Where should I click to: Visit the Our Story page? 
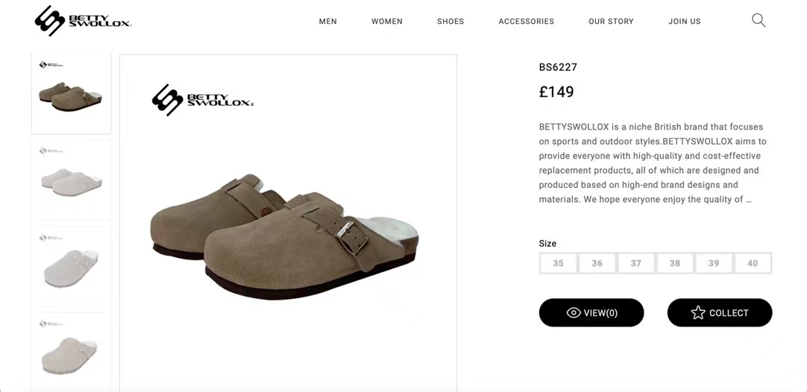point(611,22)
